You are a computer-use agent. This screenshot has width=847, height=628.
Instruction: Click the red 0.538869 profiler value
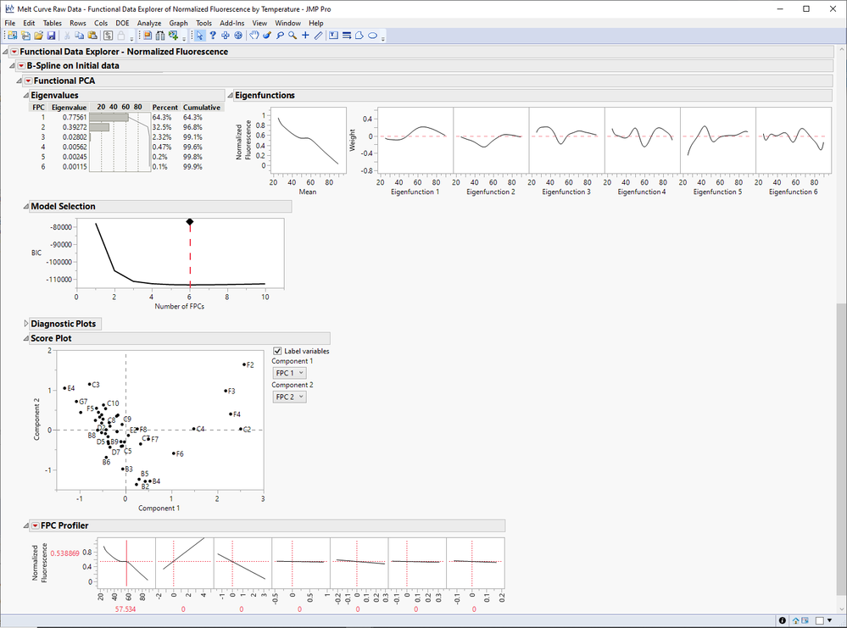click(x=65, y=553)
